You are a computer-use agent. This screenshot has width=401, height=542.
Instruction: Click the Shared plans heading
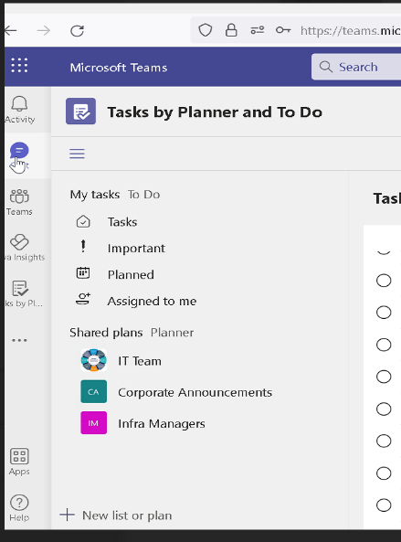point(106,333)
